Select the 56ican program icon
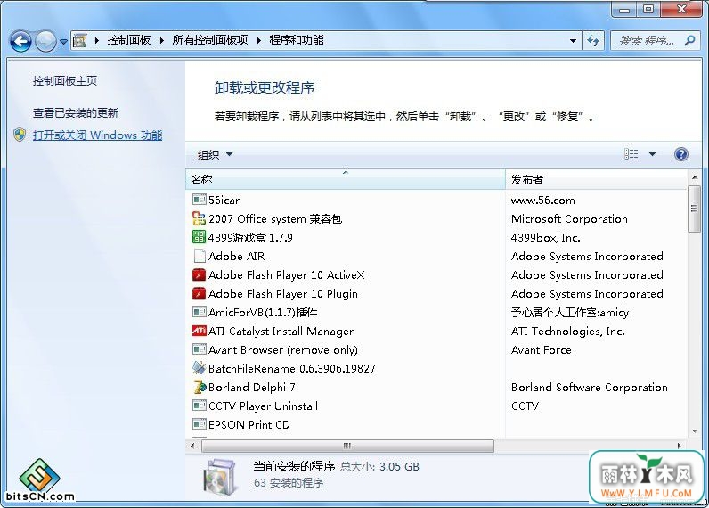 click(x=199, y=200)
